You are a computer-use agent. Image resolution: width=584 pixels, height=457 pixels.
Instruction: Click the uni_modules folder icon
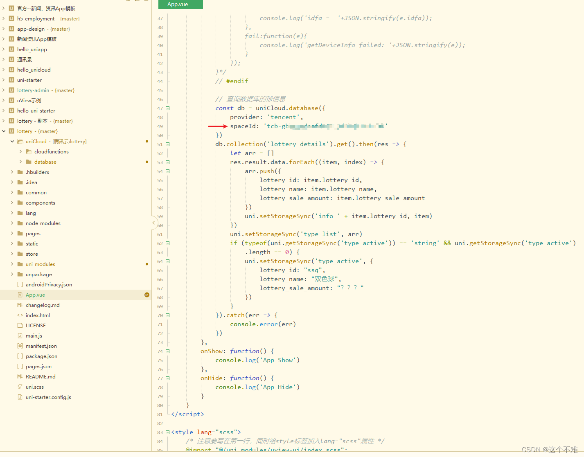tap(20, 264)
